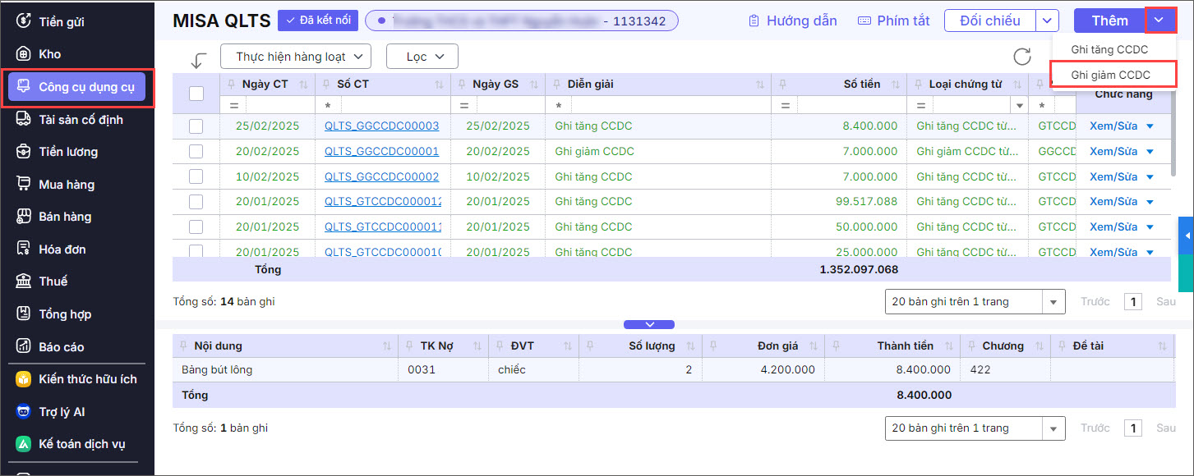This screenshot has width=1194, height=476.
Task: Click the Thêm button
Action: [1109, 21]
